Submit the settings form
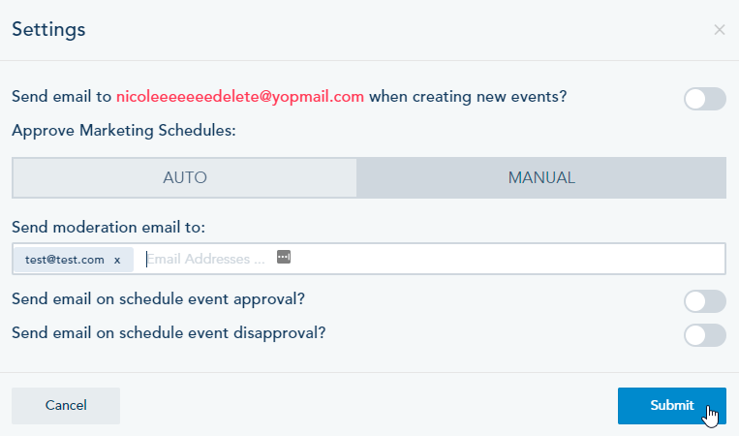The image size is (739, 436). pyautogui.click(x=672, y=406)
